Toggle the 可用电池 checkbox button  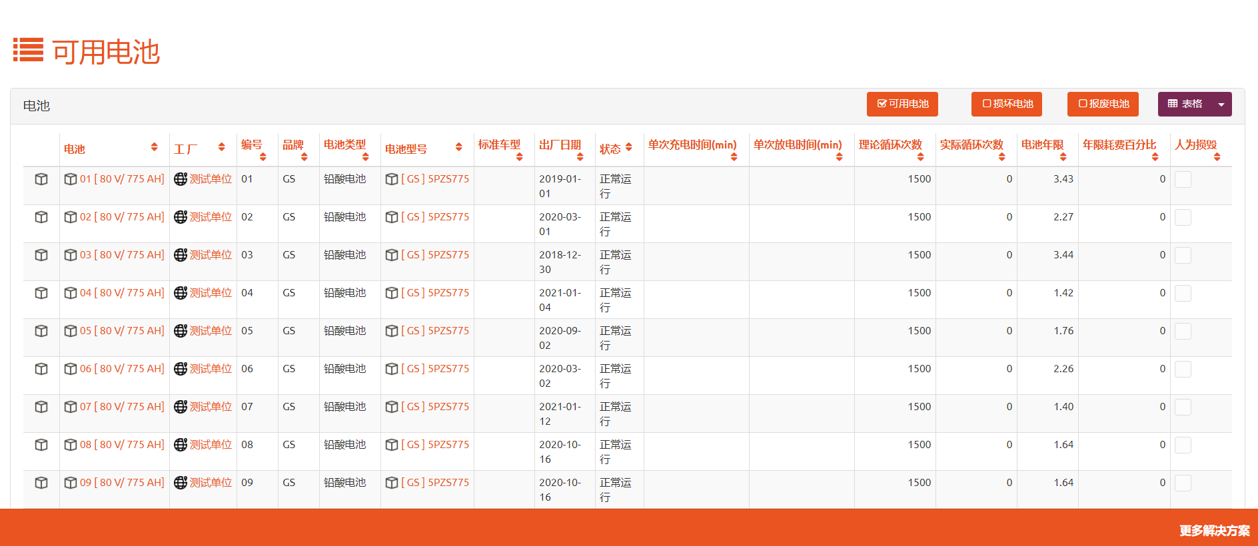tap(902, 104)
